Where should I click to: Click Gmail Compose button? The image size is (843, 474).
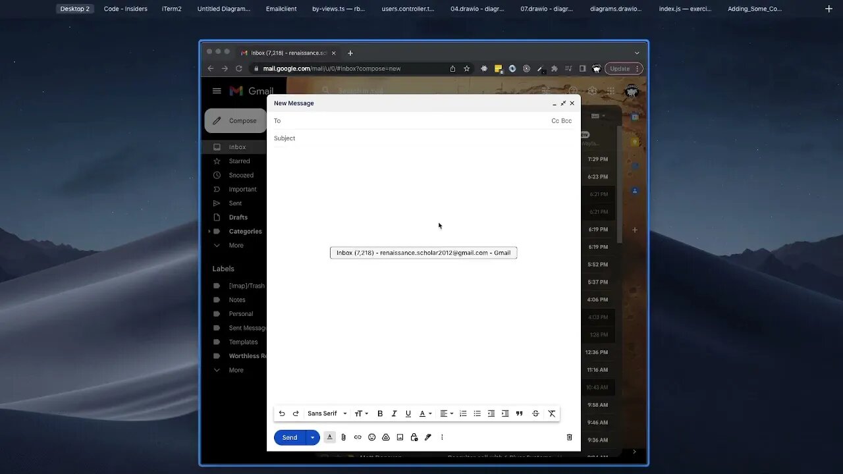(236, 120)
